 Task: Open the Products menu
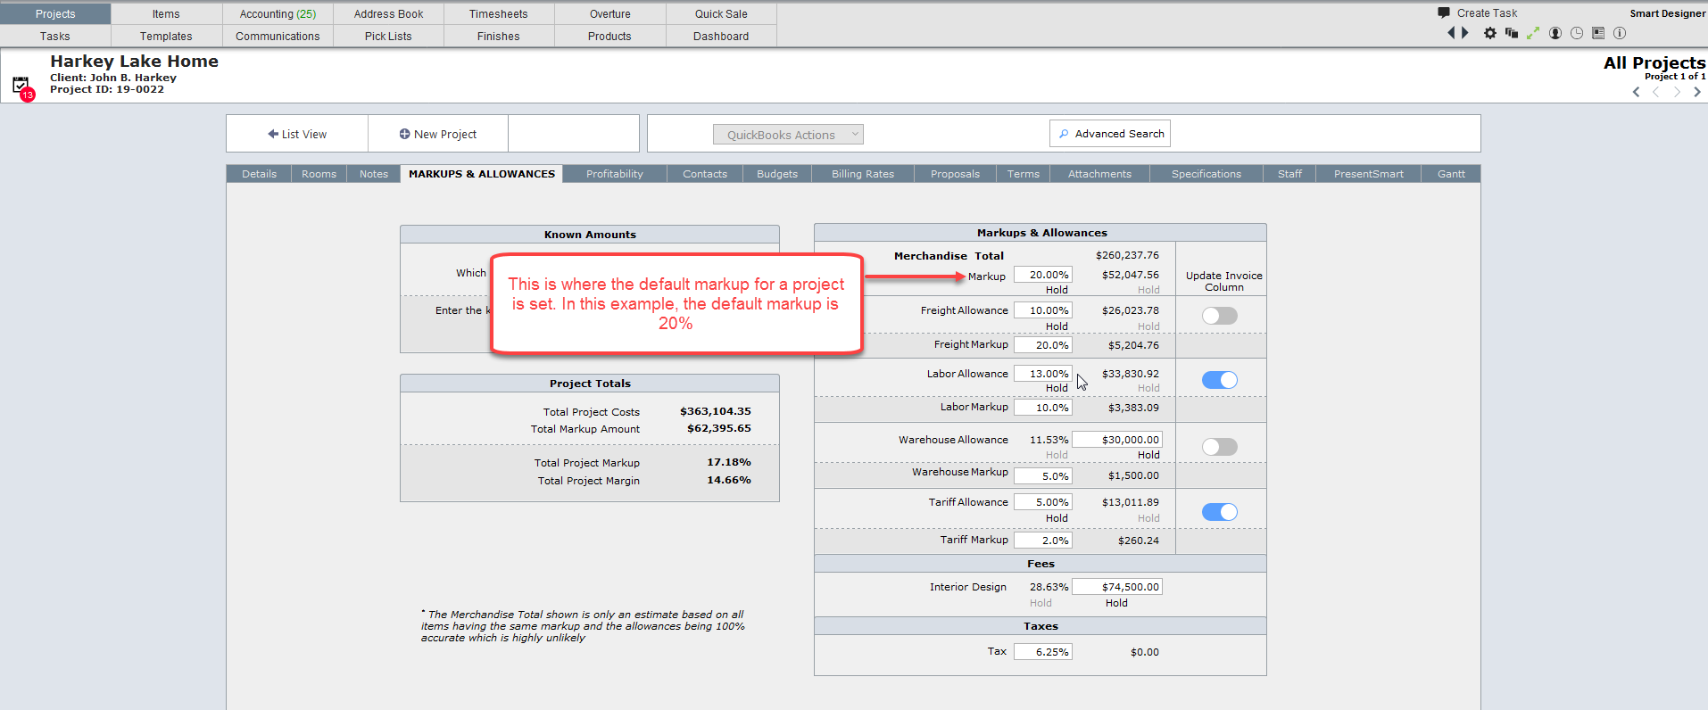(x=610, y=36)
